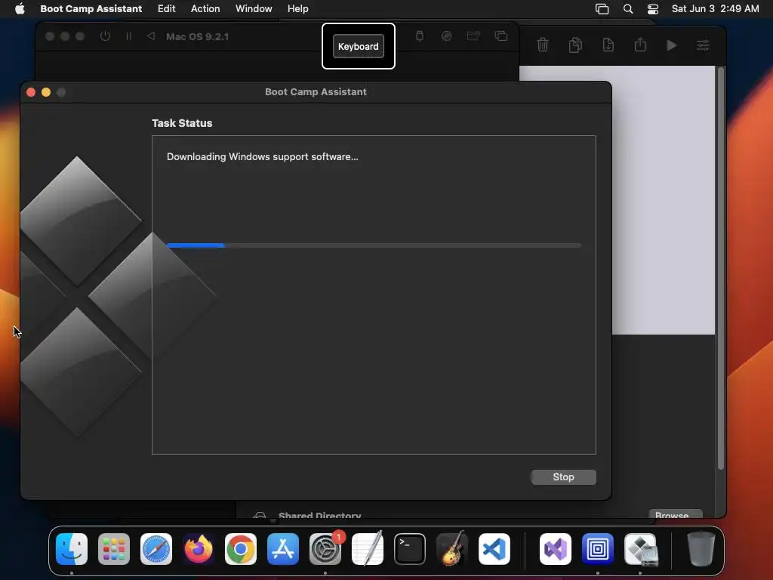This screenshot has width=773, height=580.
Task: Open the Window menu
Action: coord(254,8)
